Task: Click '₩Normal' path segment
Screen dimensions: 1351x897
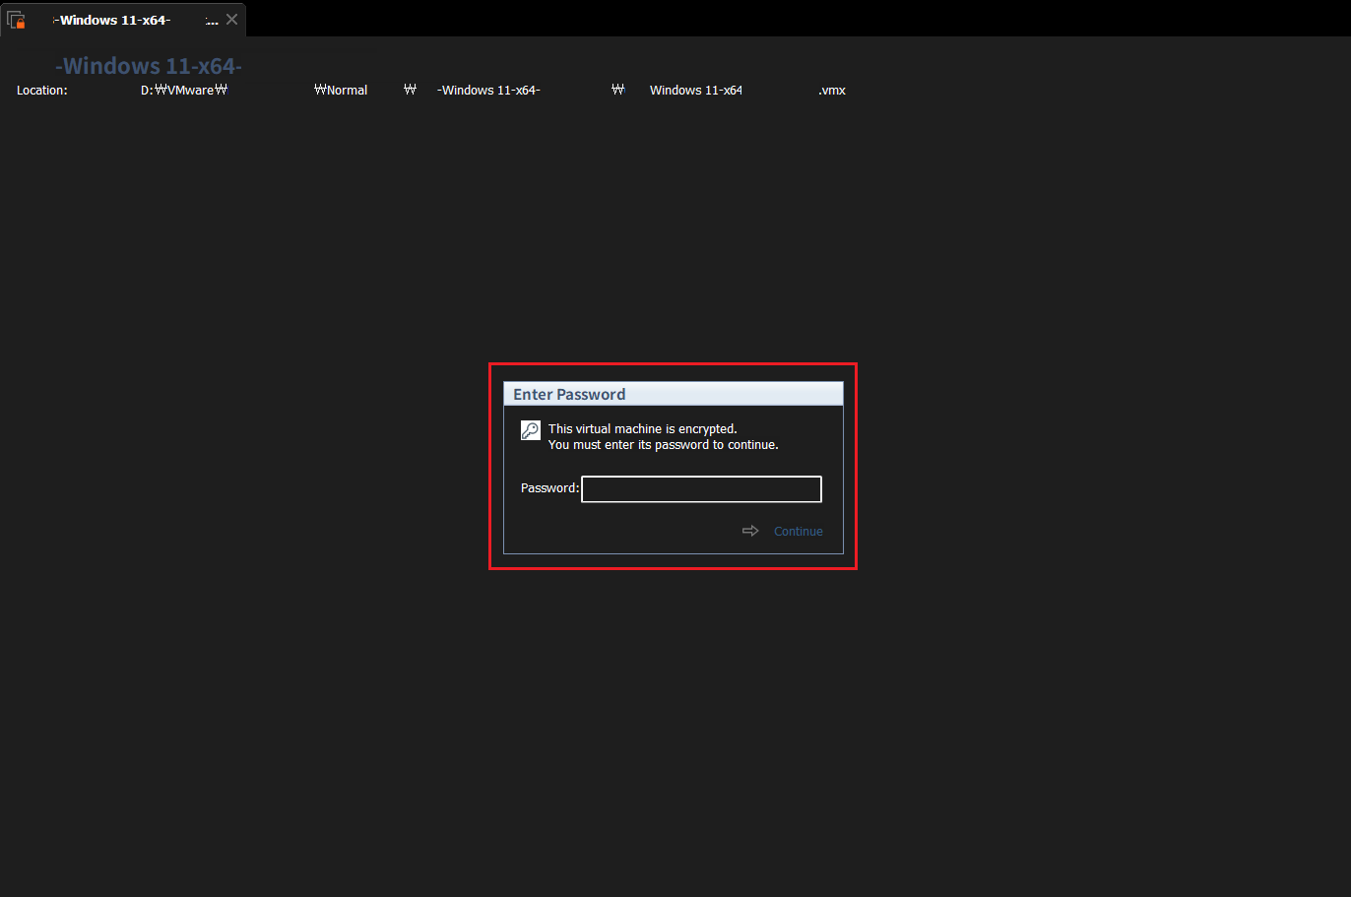Action: pos(341,91)
